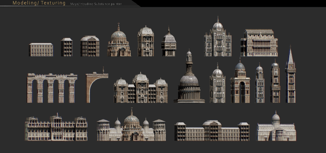This screenshot has width=326, height=153.
Task: Pick the white domed cathedral at bottom right
Action: (x=276, y=129)
